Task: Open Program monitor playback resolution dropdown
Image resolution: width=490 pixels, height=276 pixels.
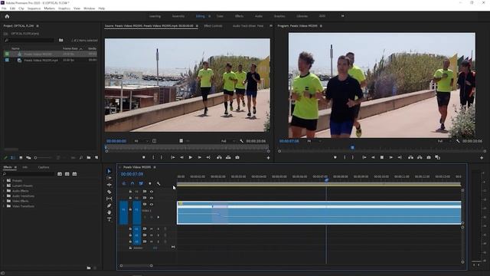Action: click(x=444, y=141)
